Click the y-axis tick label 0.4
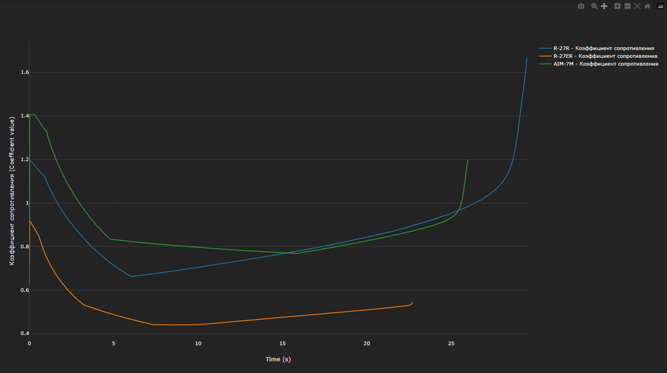 click(x=25, y=334)
